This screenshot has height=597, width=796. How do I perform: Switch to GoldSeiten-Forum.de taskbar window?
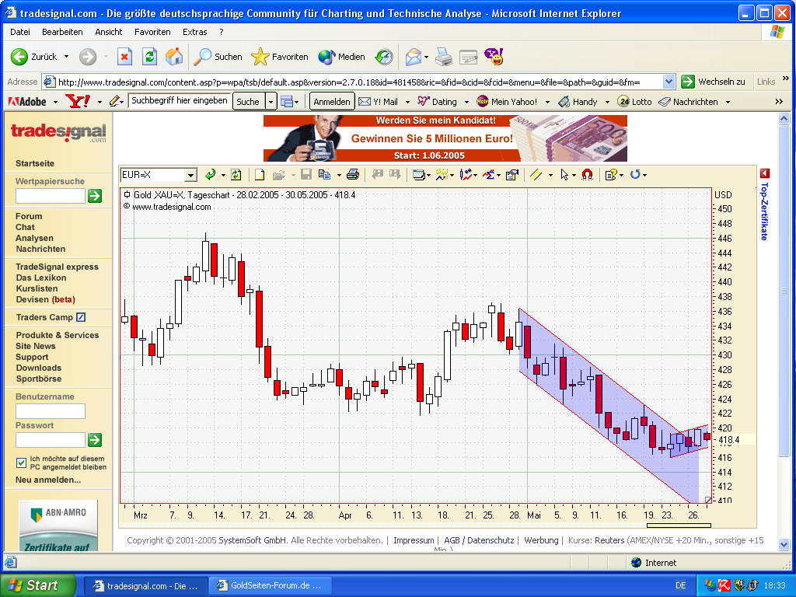click(x=271, y=585)
